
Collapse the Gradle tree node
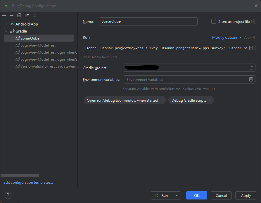[x=6, y=31]
